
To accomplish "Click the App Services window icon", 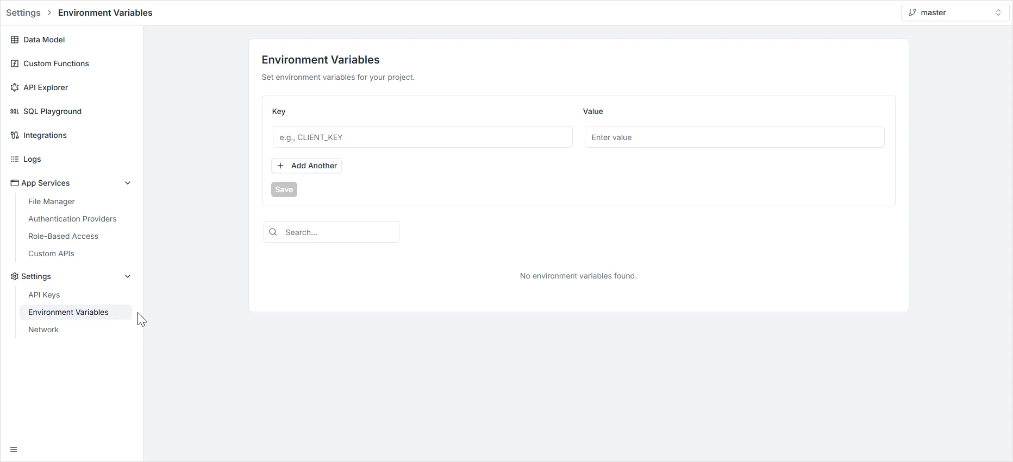I will click(x=15, y=183).
